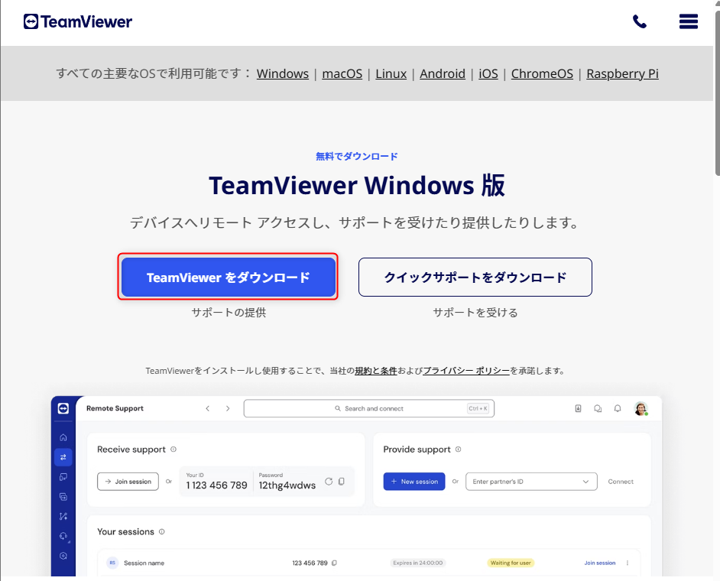Image resolution: width=720 pixels, height=581 pixels.
Task: Click the copy icon beside 123 456 789
Action: coord(334,563)
